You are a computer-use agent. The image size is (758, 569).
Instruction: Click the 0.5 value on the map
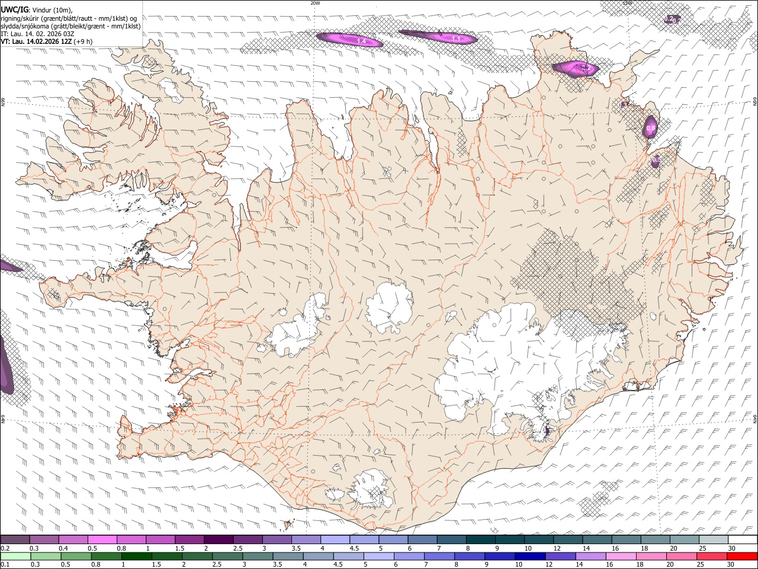(656, 161)
